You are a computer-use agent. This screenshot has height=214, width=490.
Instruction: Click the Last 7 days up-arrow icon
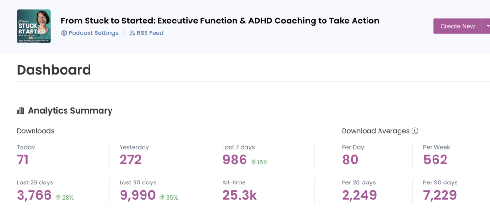tap(254, 162)
